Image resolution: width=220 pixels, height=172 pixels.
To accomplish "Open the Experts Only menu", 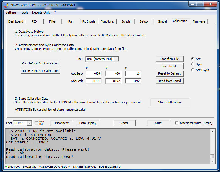I will [x=41, y=12].
